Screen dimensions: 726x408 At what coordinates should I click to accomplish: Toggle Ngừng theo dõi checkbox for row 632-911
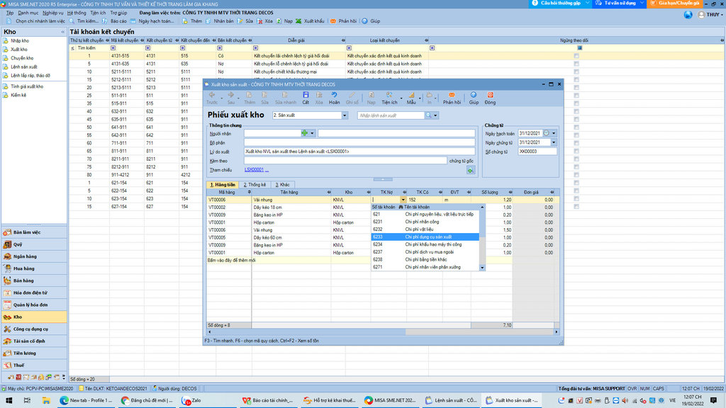[x=576, y=111]
